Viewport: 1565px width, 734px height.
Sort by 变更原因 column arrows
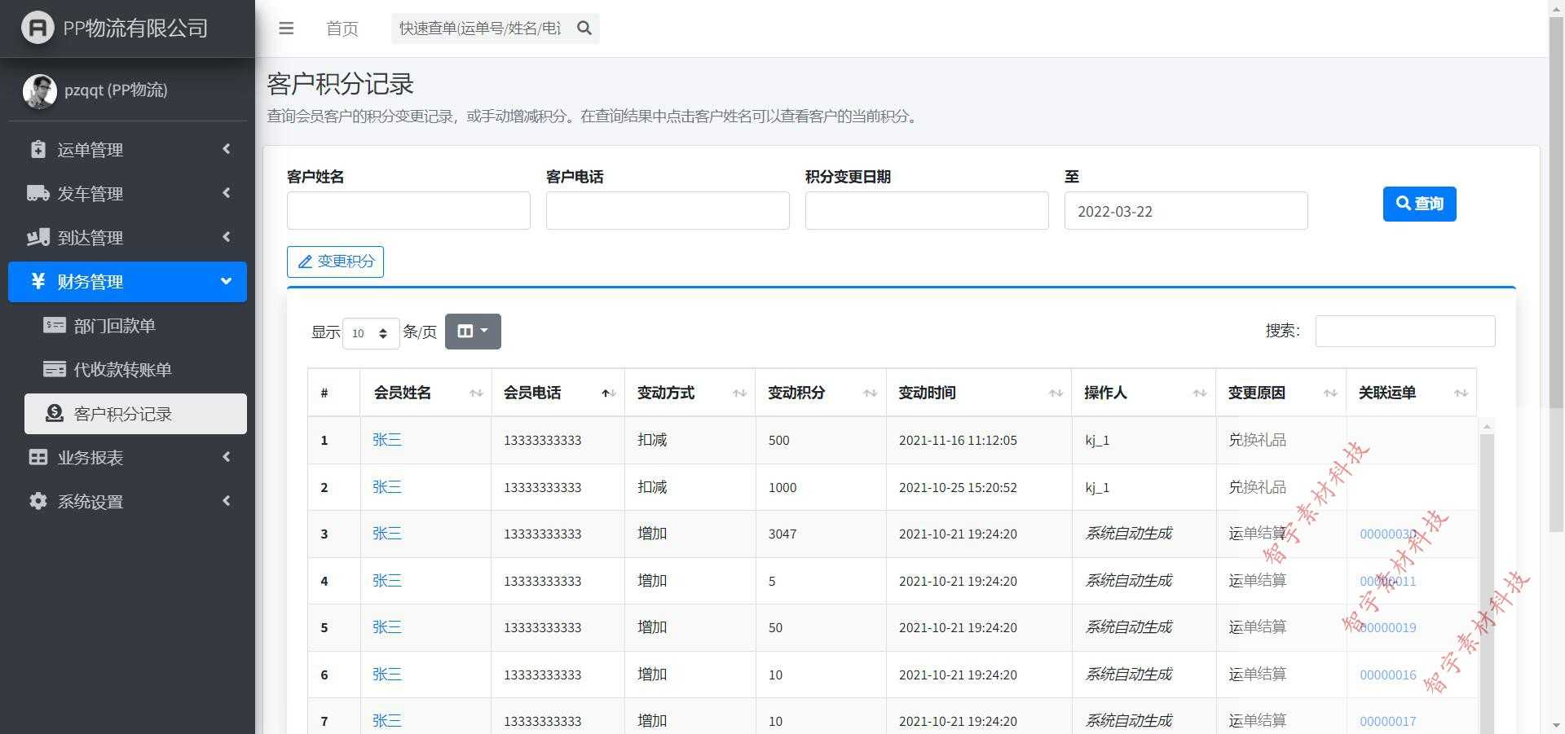point(1330,393)
